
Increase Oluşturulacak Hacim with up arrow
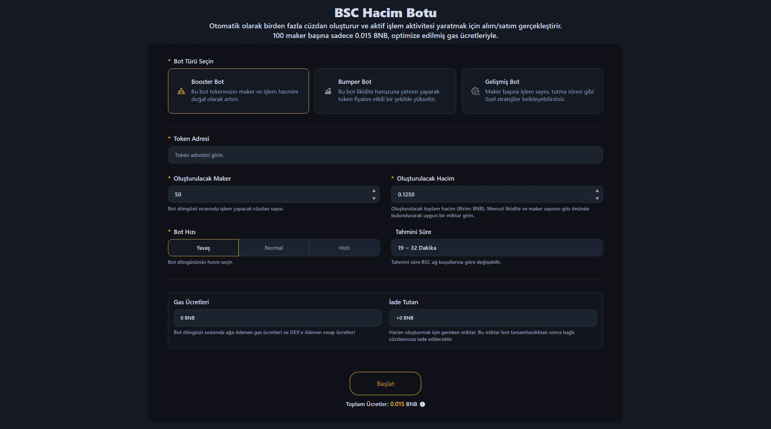[597, 190]
